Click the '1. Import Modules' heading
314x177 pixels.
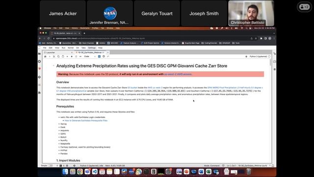pyautogui.click(x=68, y=160)
